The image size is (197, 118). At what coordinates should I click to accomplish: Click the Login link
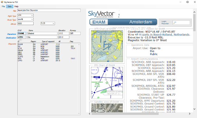coord(164,21)
